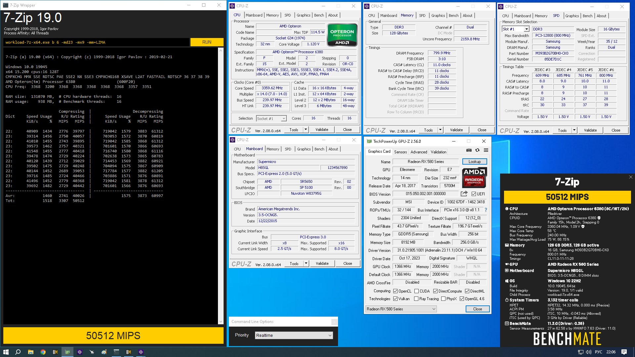Expand Tools arrow in CPU-Z Memory window
The height and width of the screenshot is (357, 635).
[x=440, y=130]
